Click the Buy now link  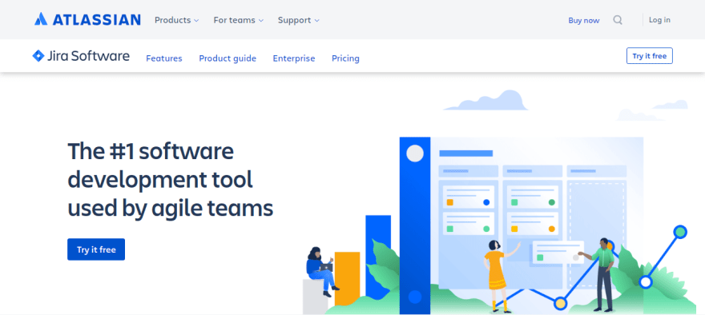click(x=583, y=20)
